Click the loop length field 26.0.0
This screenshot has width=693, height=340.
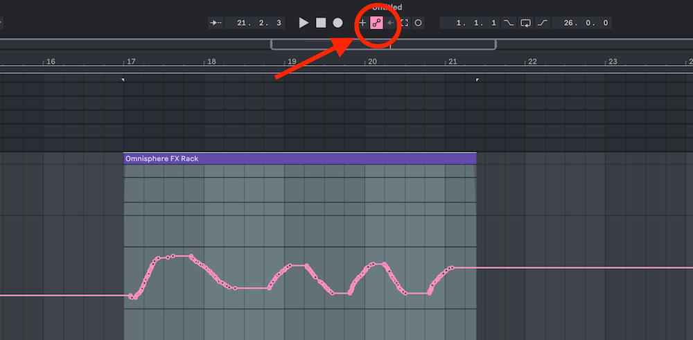pos(581,23)
